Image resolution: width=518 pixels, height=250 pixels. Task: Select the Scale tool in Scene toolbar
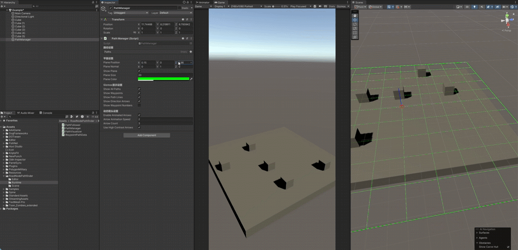point(355,29)
